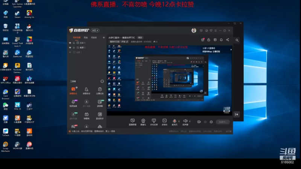Click the WPS Office desktop icon
This screenshot has height=169, width=301.
click(x=6, y=80)
